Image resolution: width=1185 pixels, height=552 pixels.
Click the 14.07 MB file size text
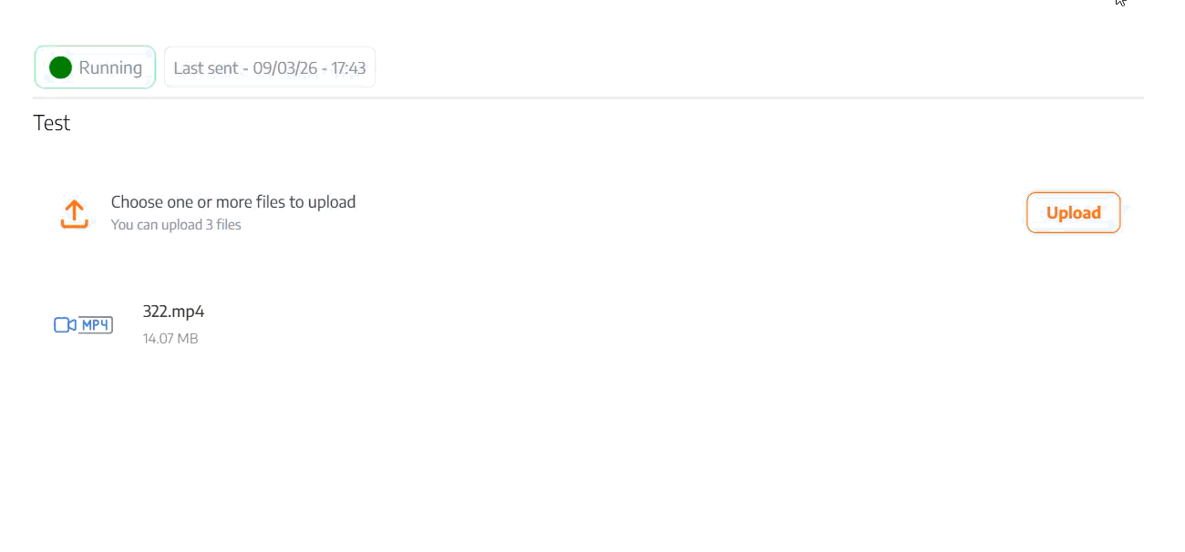click(170, 339)
